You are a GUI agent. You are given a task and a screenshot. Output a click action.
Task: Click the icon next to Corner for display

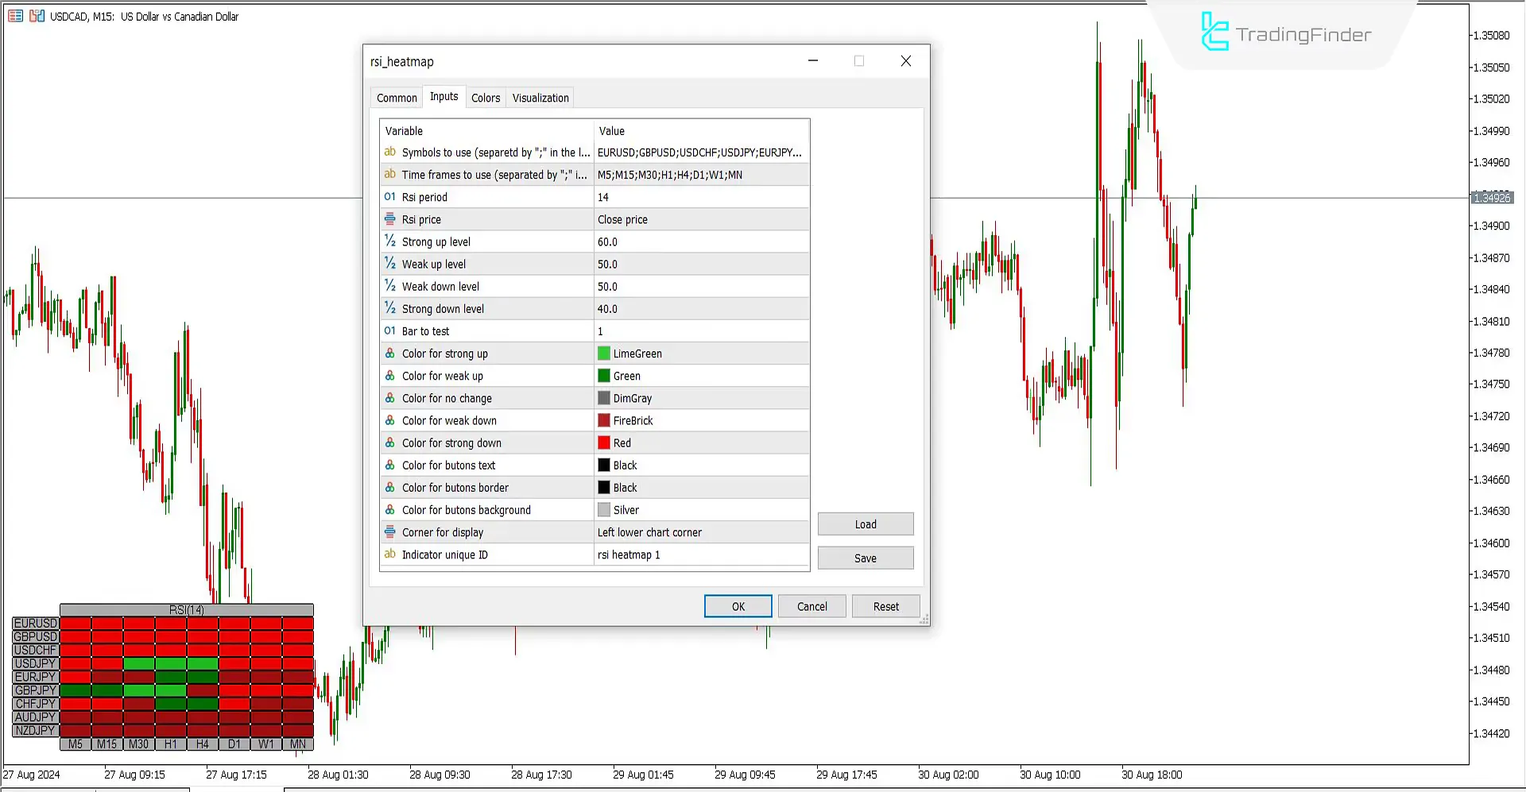click(x=389, y=532)
